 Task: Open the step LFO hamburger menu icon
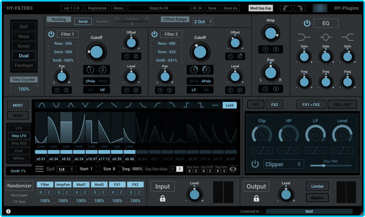pos(39,169)
